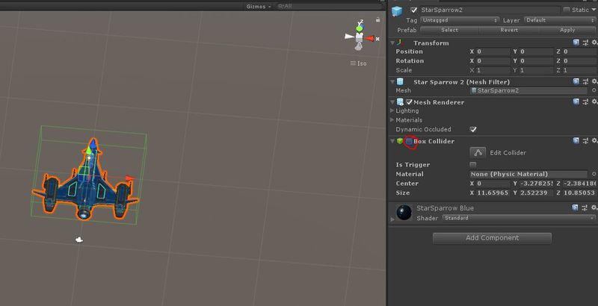The height and width of the screenshot is (306, 598).
Task: Click the green Y move handle arrow
Action: pos(88,150)
